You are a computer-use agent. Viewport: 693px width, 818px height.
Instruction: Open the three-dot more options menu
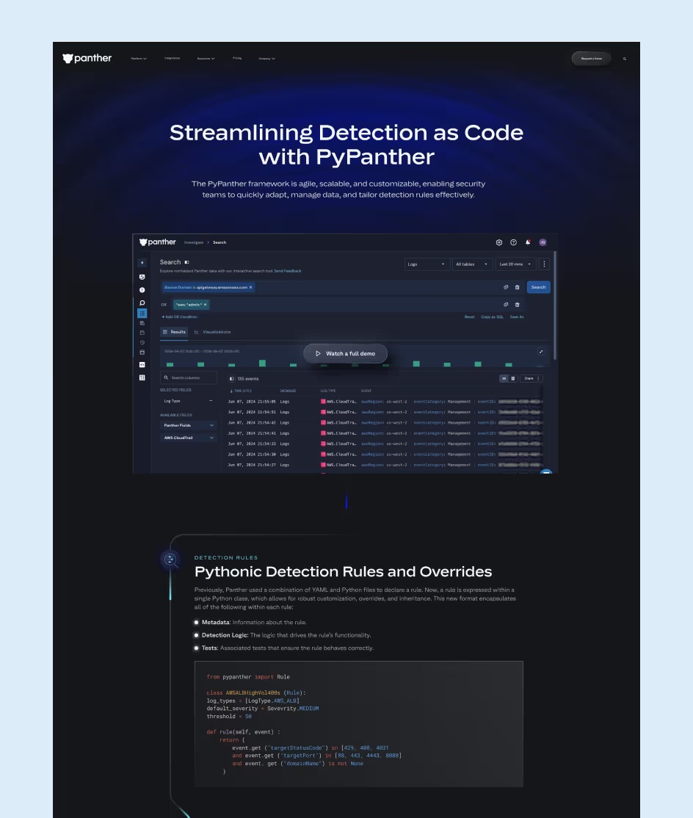(544, 264)
